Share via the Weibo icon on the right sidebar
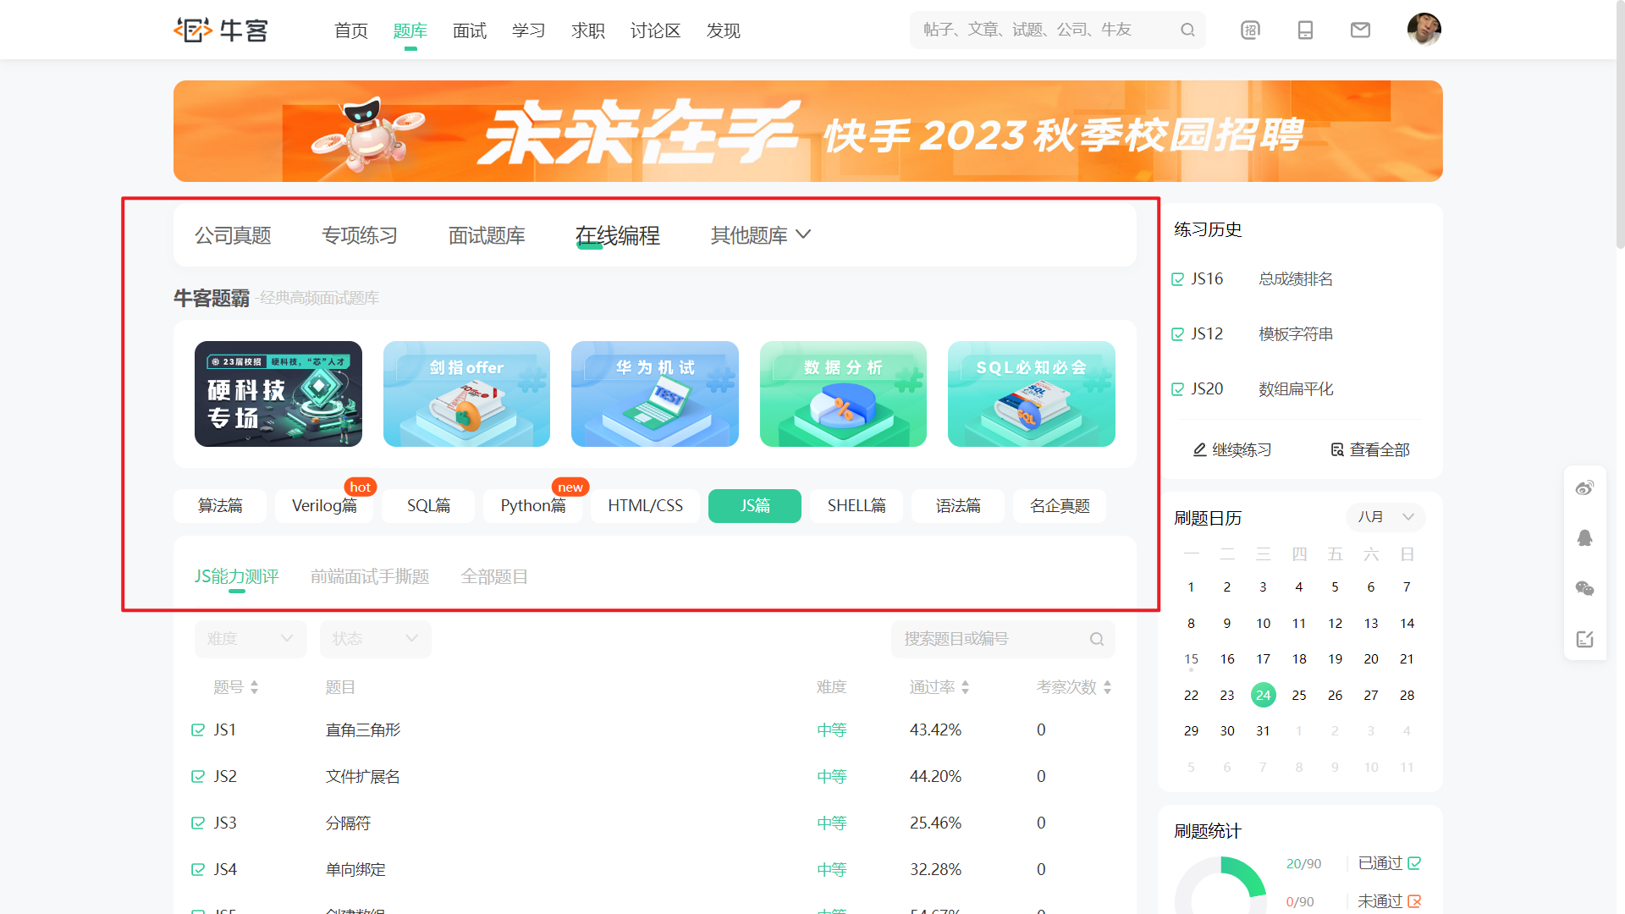Viewport: 1625px width, 914px height. [1585, 487]
